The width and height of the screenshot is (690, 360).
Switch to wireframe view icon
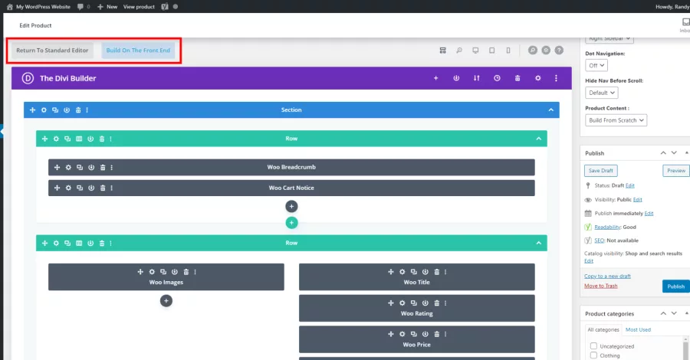coord(442,51)
